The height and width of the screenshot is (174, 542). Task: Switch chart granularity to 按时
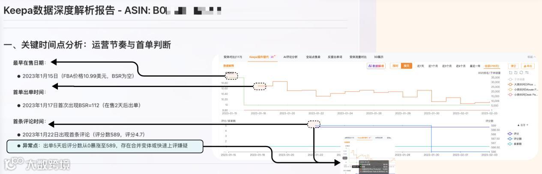point(395,66)
